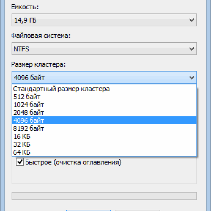
Task: Collapse the cluster size combo box showing 4096 байт
Action: (x=104, y=77)
